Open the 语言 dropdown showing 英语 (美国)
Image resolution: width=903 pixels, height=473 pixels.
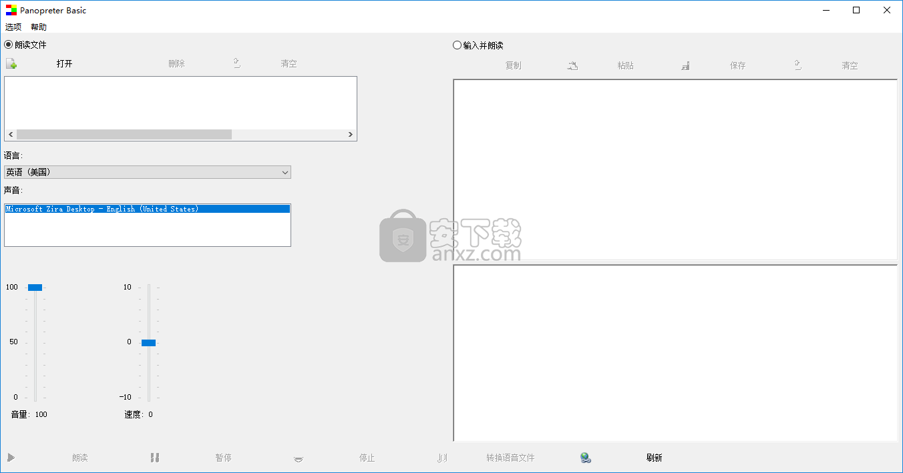click(148, 172)
